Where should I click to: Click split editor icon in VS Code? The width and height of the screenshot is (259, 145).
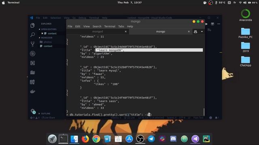coord(212,24)
